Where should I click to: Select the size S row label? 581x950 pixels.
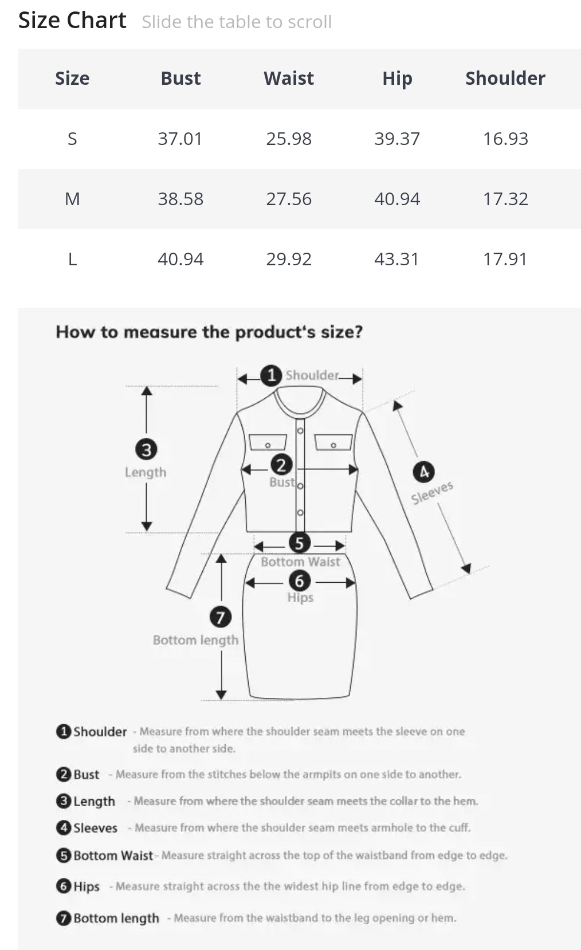pos(72,139)
